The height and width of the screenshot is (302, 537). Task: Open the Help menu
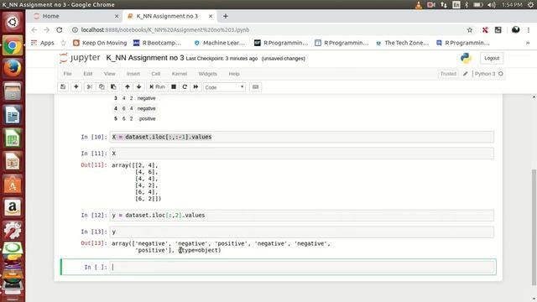pos(234,74)
